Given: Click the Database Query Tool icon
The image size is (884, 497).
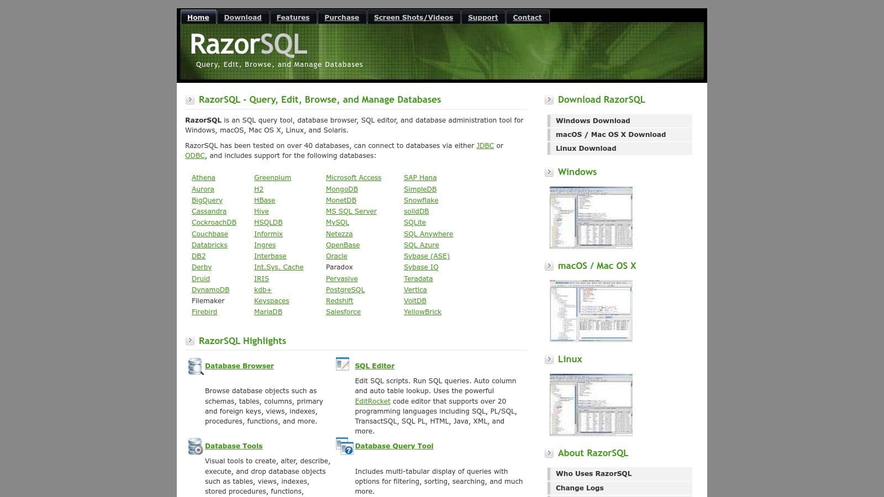Looking at the screenshot, I should (344, 446).
